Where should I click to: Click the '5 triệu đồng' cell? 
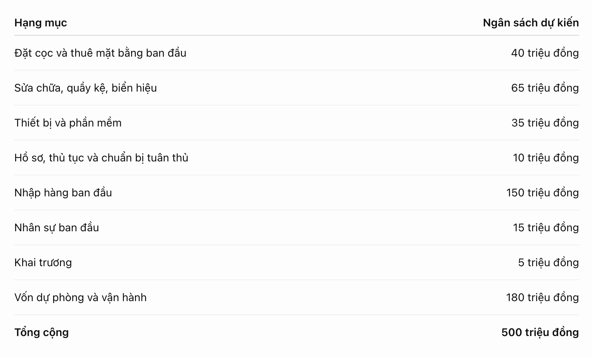coord(548,263)
